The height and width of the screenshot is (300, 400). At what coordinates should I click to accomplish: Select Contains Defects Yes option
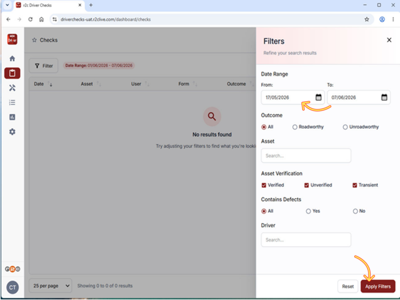click(x=308, y=211)
